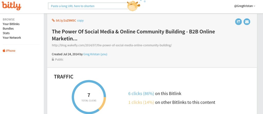Viewport: 263px width, 114px height.
Task: Open the Stats section
Action: tap(6, 33)
